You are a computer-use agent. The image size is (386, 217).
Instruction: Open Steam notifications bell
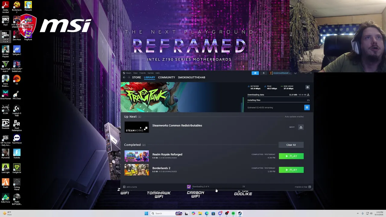pyautogui.click(x=264, y=73)
